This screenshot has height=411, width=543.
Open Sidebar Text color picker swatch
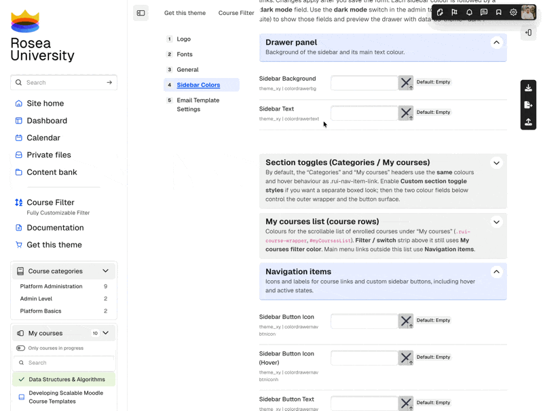click(405, 113)
